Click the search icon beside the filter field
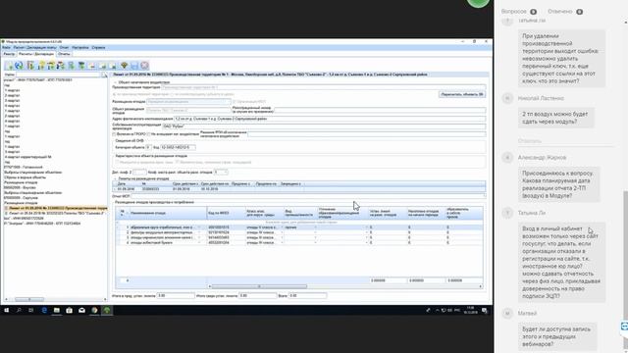 coord(104,75)
